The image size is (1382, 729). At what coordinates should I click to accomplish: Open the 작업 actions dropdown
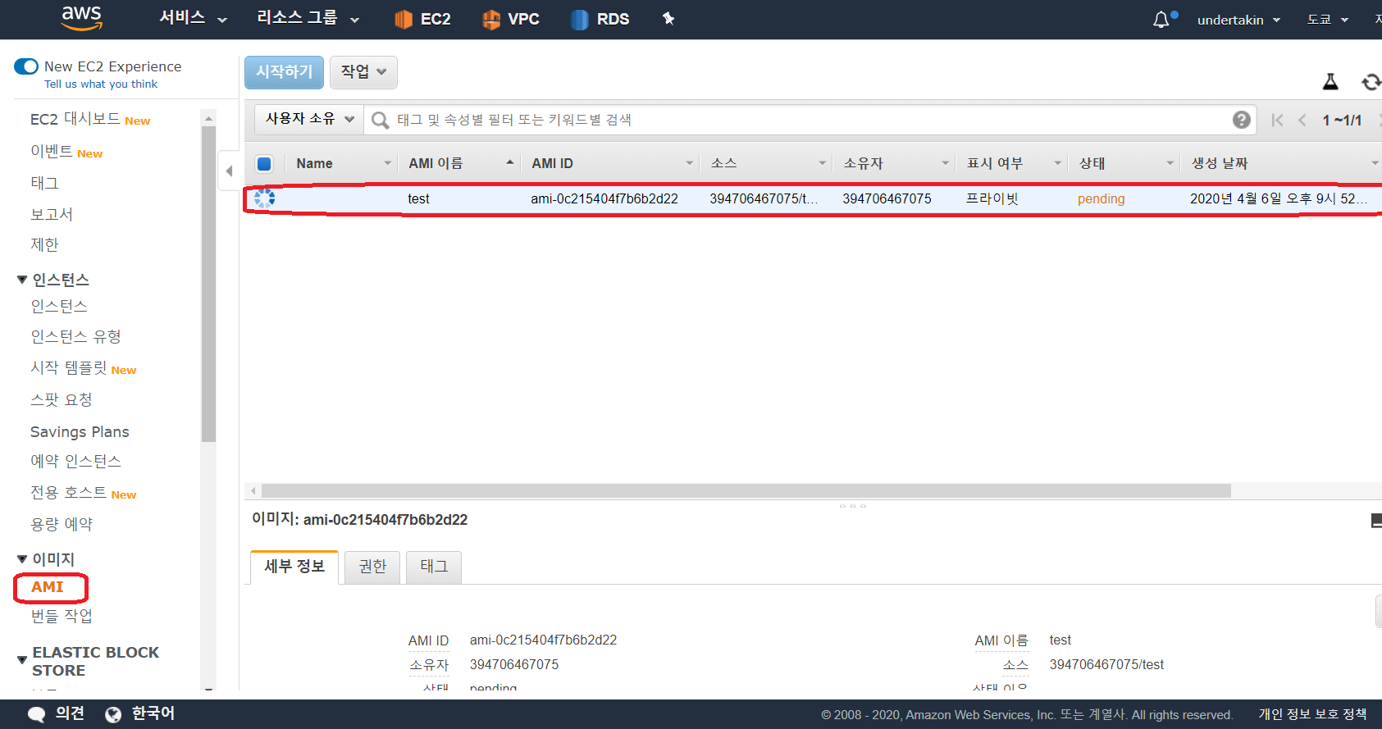[x=363, y=72]
